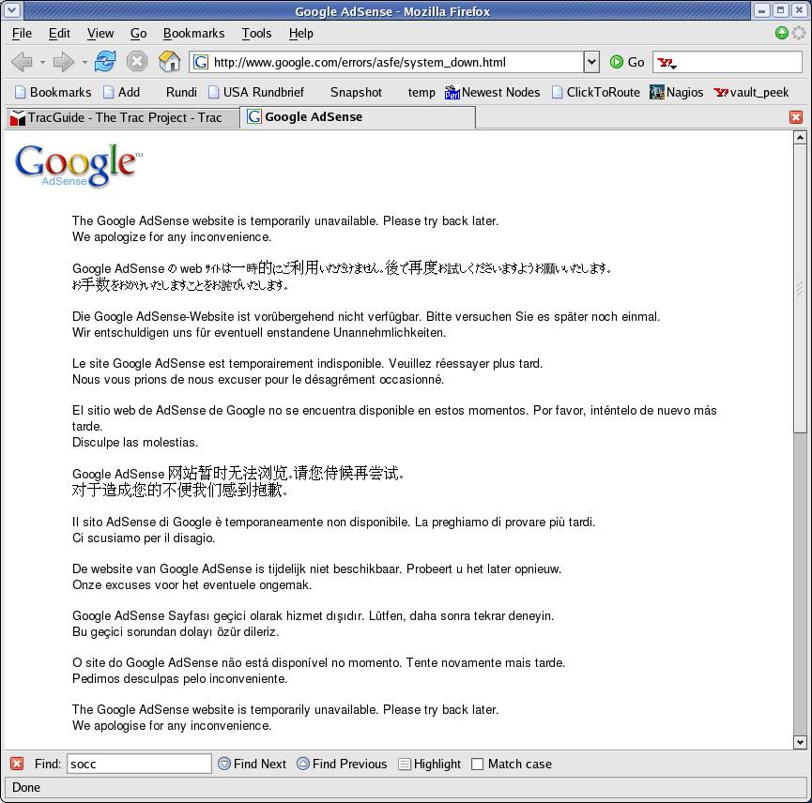Click the vault_peek bookmark icon
The height and width of the screenshot is (803, 812).
coord(718,93)
